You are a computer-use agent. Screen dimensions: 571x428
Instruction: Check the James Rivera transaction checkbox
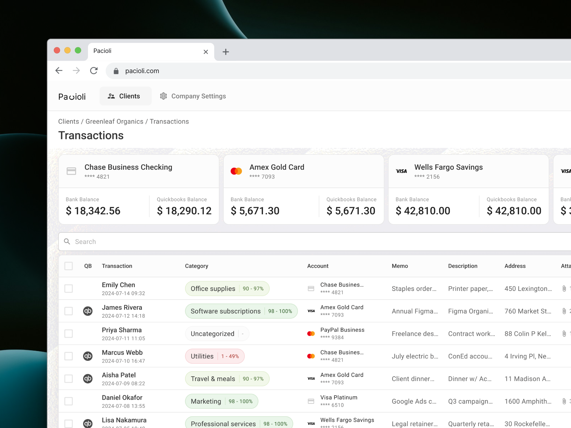(x=69, y=311)
